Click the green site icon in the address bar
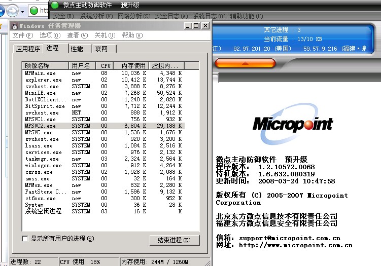Viewport: 381px width, 266px height. pyautogui.click(x=34, y=11)
